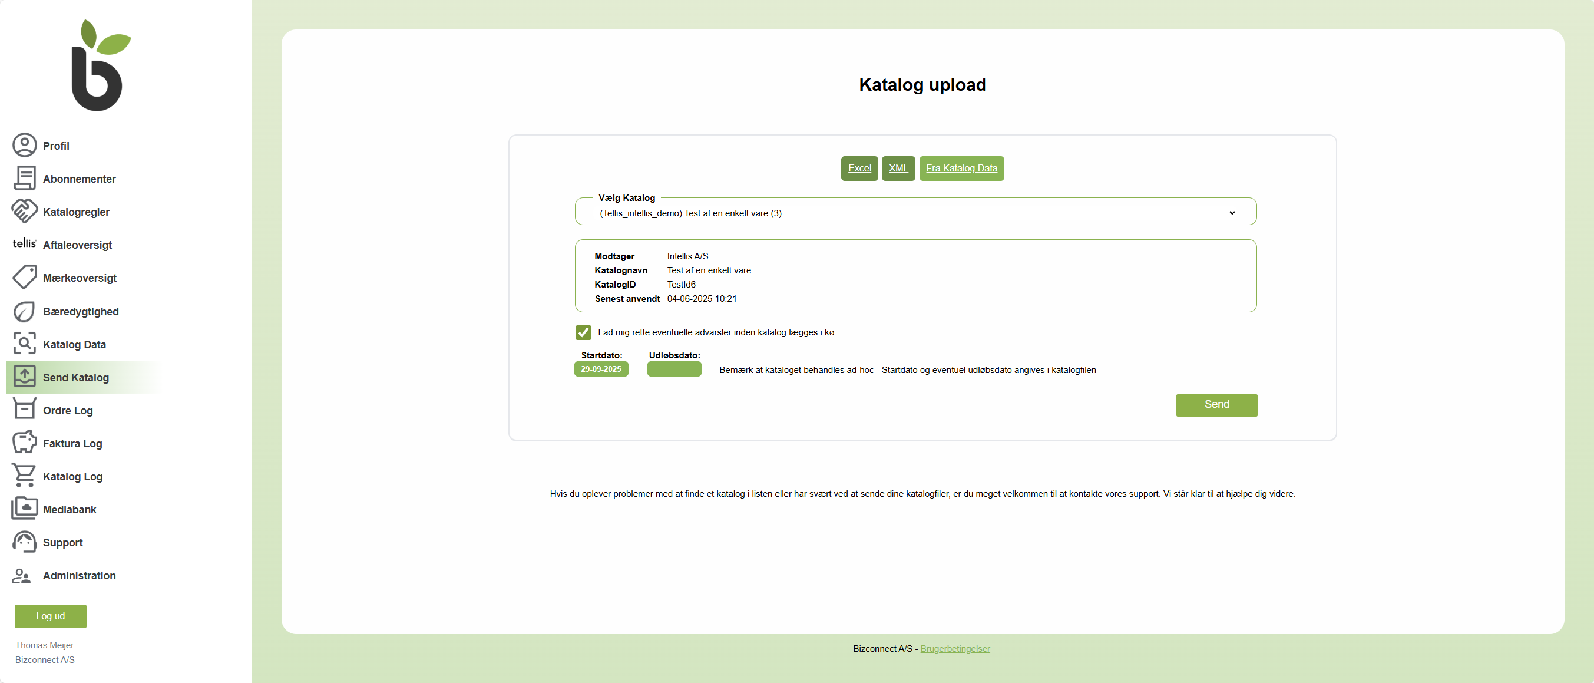Switch to the Excel upload tab
The height and width of the screenshot is (683, 1594).
(x=859, y=169)
